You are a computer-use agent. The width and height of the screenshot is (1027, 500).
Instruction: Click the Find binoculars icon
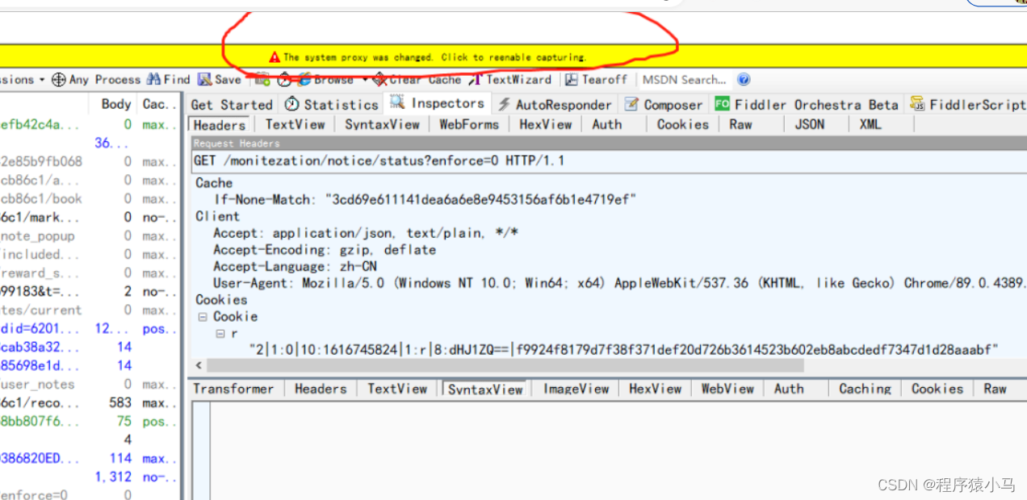[x=154, y=79]
